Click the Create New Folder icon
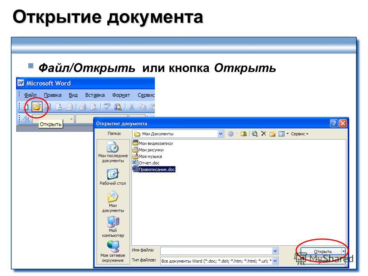The width and height of the screenshot is (368, 276). click(x=272, y=134)
